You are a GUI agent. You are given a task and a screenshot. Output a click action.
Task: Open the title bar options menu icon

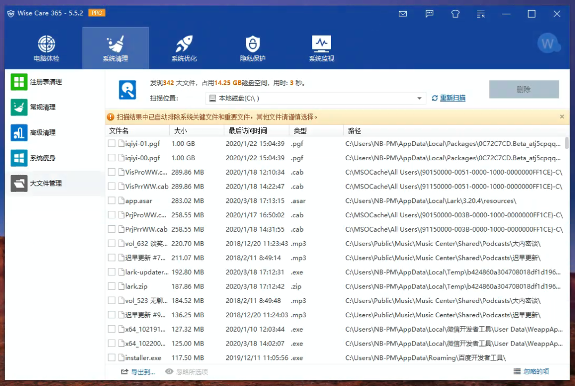pyautogui.click(x=481, y=14)
